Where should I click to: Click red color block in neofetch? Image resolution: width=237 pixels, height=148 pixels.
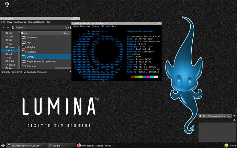(133, 77)
